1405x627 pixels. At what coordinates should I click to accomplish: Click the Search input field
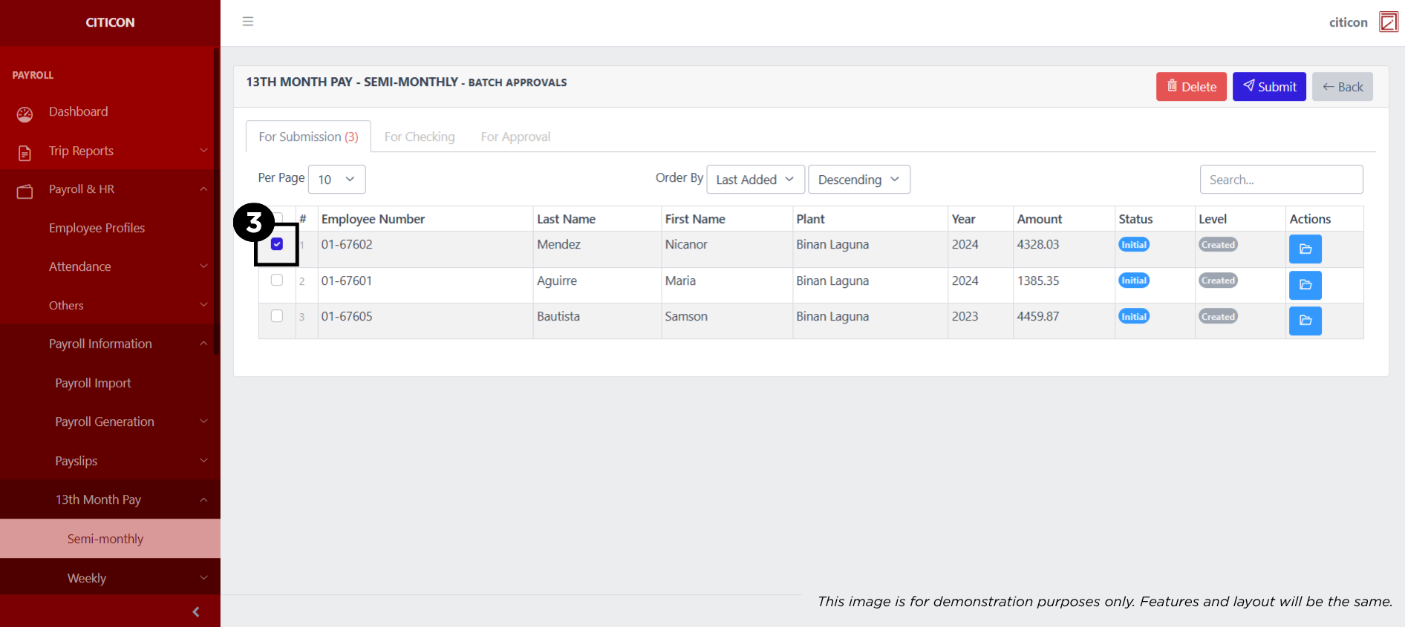coord(1280,180)
